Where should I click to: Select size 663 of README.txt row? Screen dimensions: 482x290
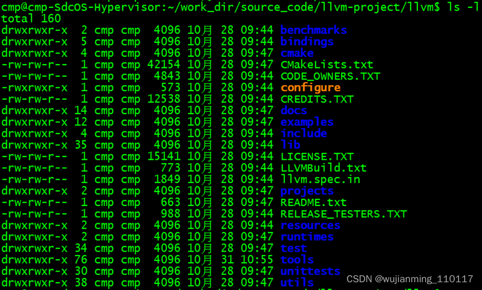click(x=171, y=203)
